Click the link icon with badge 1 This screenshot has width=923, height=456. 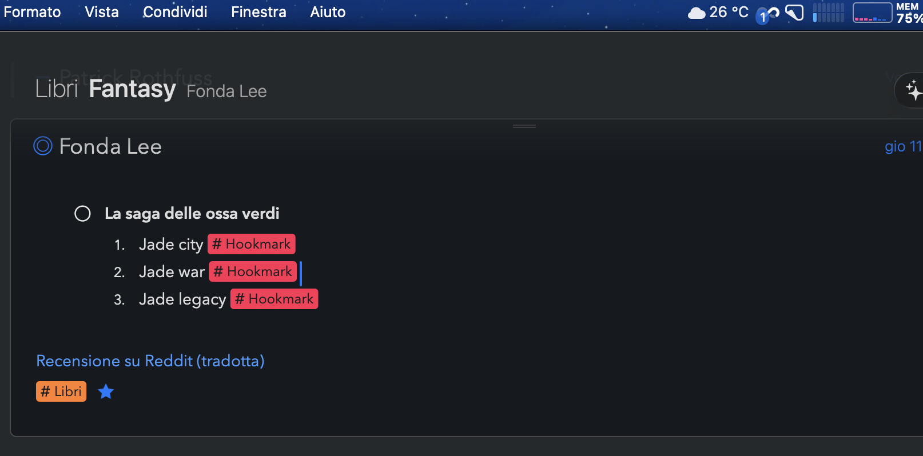767,14
